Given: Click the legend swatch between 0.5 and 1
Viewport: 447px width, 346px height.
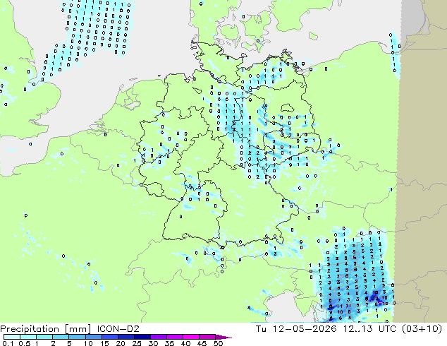Looking at the screenshot, I should (x=28, y=337).
